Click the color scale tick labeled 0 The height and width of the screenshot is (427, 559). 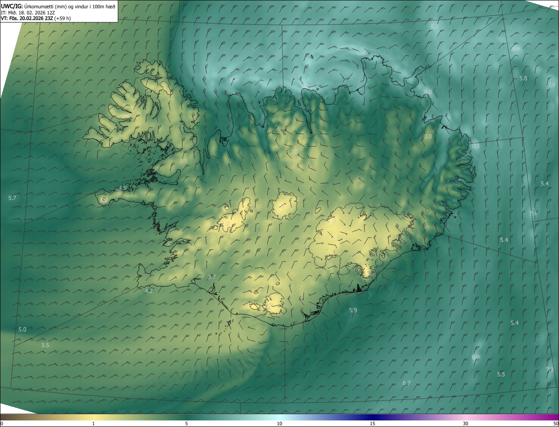tap(1, 424)
